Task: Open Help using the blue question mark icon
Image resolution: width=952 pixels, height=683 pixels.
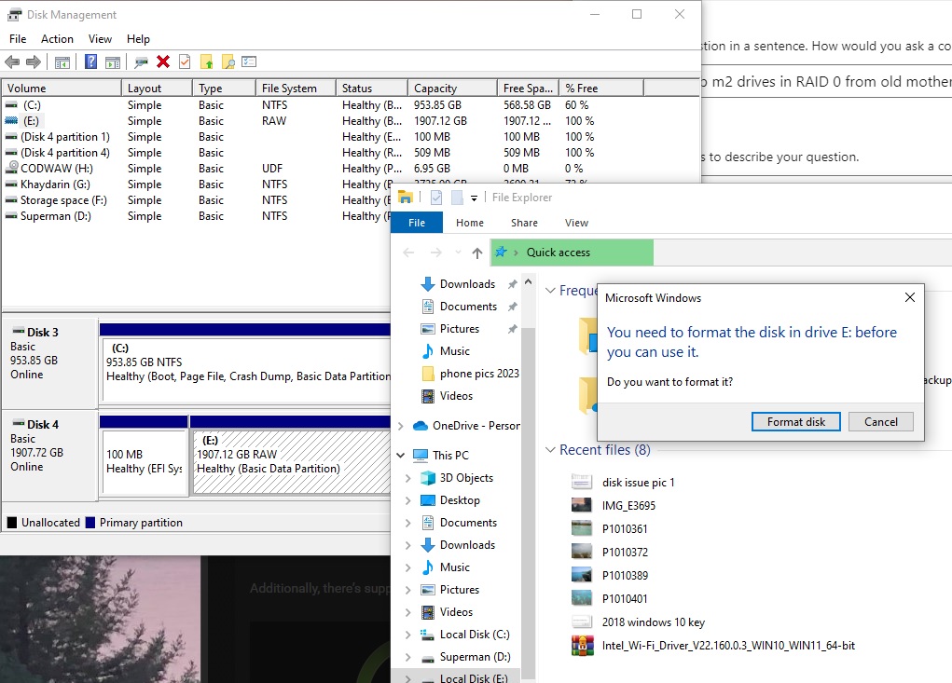Action: [x=90, y=61]
